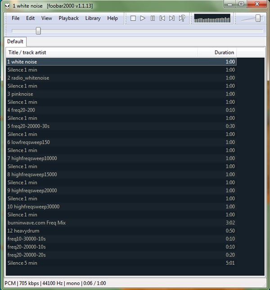This screenshot has height=290, width=270.
Task: Pause playback using the Pause icon
Action: coord(153,18)
